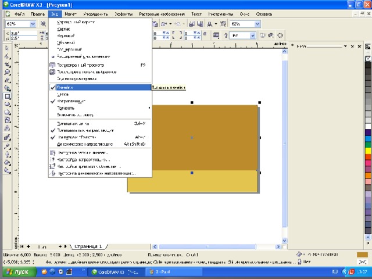
Task: Select the Freehand tool in toolbox
Action: point(7,81)
